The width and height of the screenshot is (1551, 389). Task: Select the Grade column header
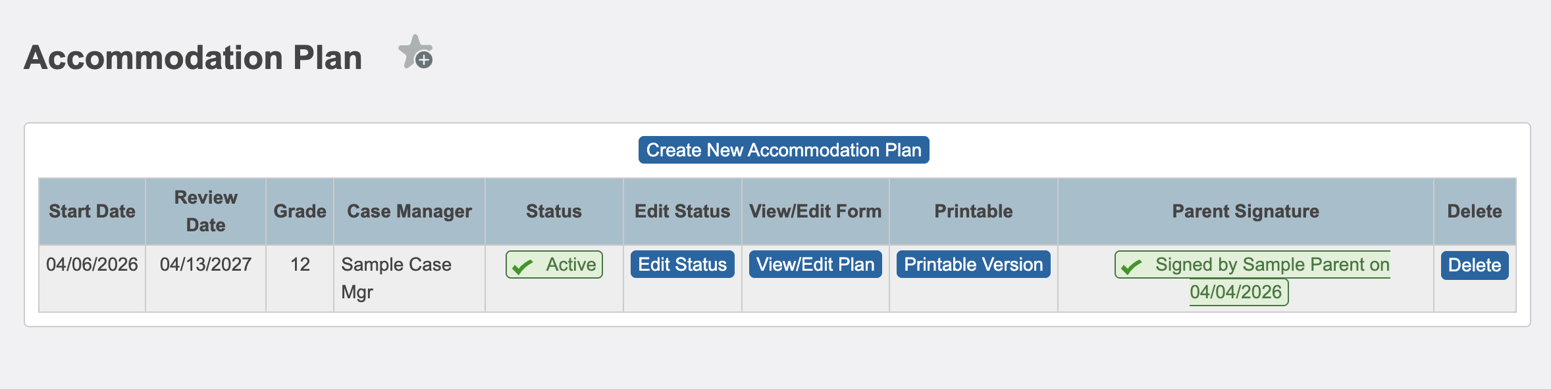(x=300, y=212)
